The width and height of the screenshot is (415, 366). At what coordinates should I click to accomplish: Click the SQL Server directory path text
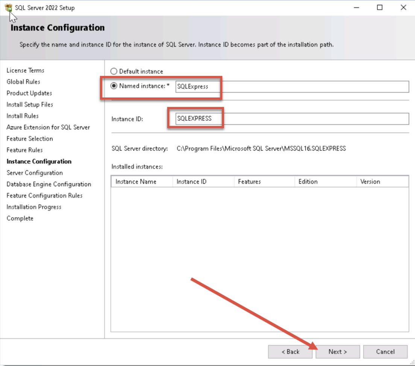pos(261,149)
